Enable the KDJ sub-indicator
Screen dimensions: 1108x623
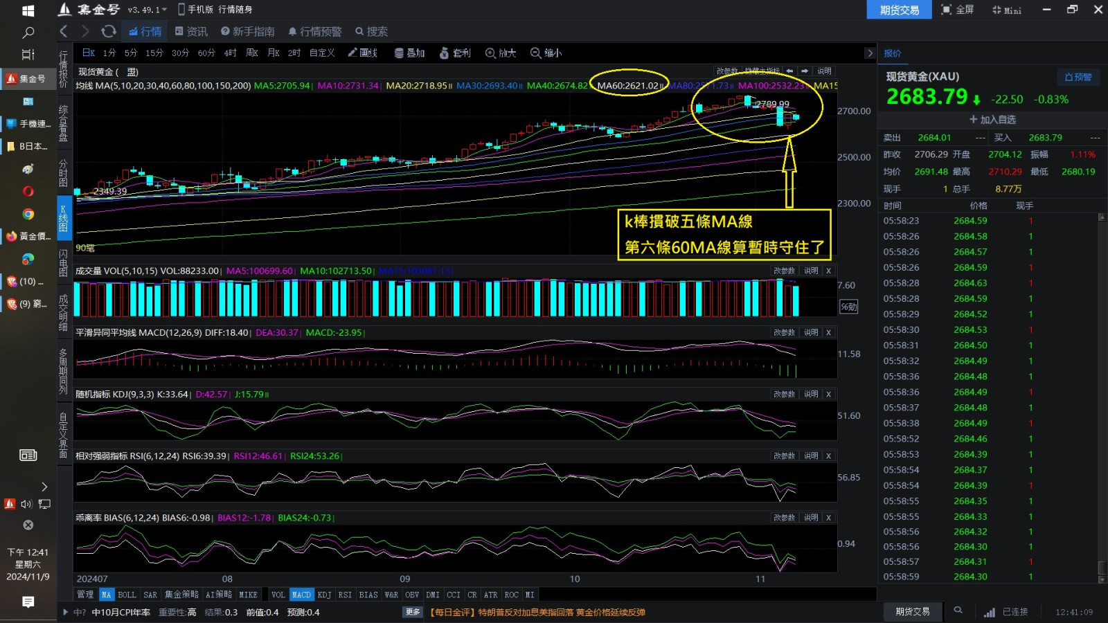(x=324, y=595)
